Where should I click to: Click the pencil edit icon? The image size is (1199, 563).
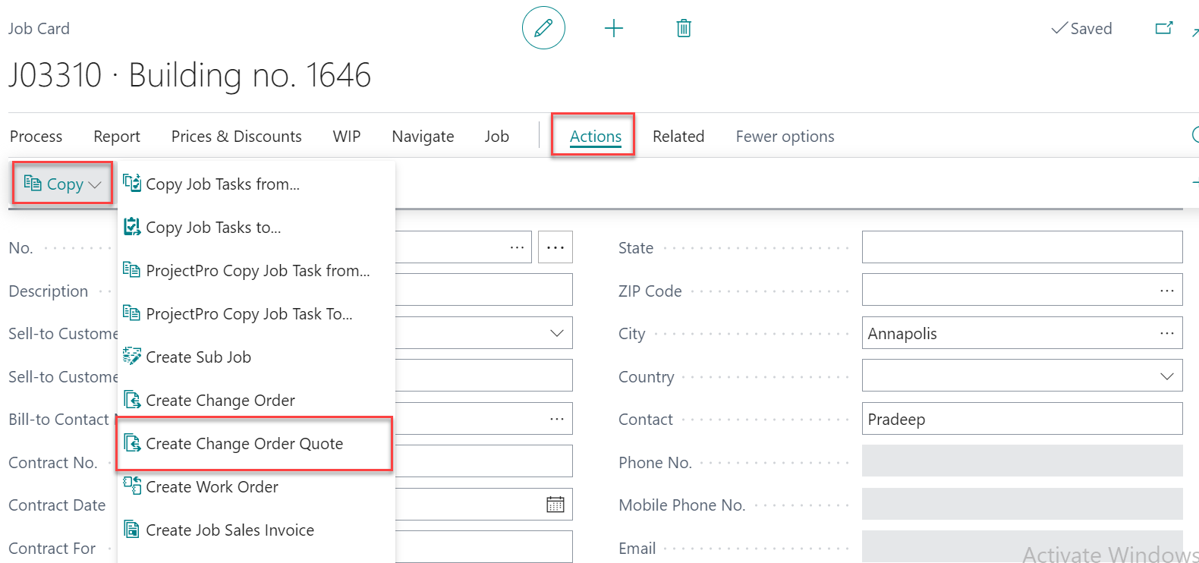543,28
